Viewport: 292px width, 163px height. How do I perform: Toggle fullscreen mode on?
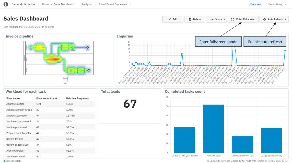point(243,19)
